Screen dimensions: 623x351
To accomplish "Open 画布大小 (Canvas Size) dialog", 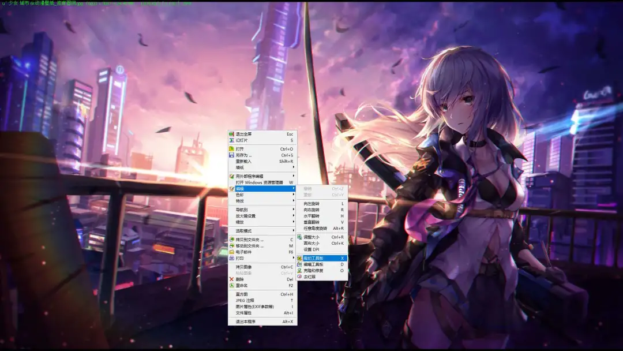I will [322, 243].
